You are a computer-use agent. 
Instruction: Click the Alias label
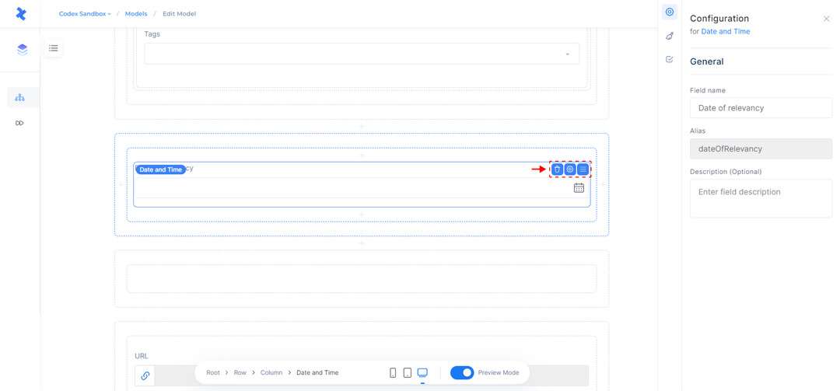698,131
